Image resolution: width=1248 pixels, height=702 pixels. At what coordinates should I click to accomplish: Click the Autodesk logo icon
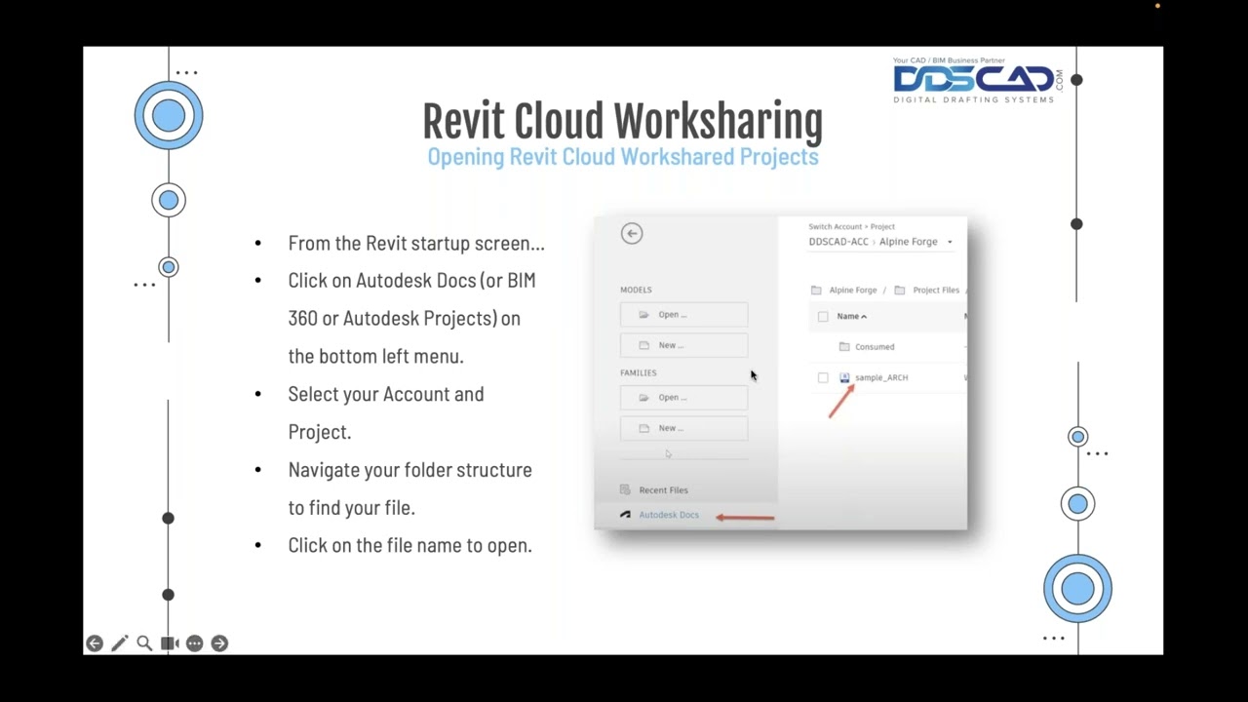point(625,515)
